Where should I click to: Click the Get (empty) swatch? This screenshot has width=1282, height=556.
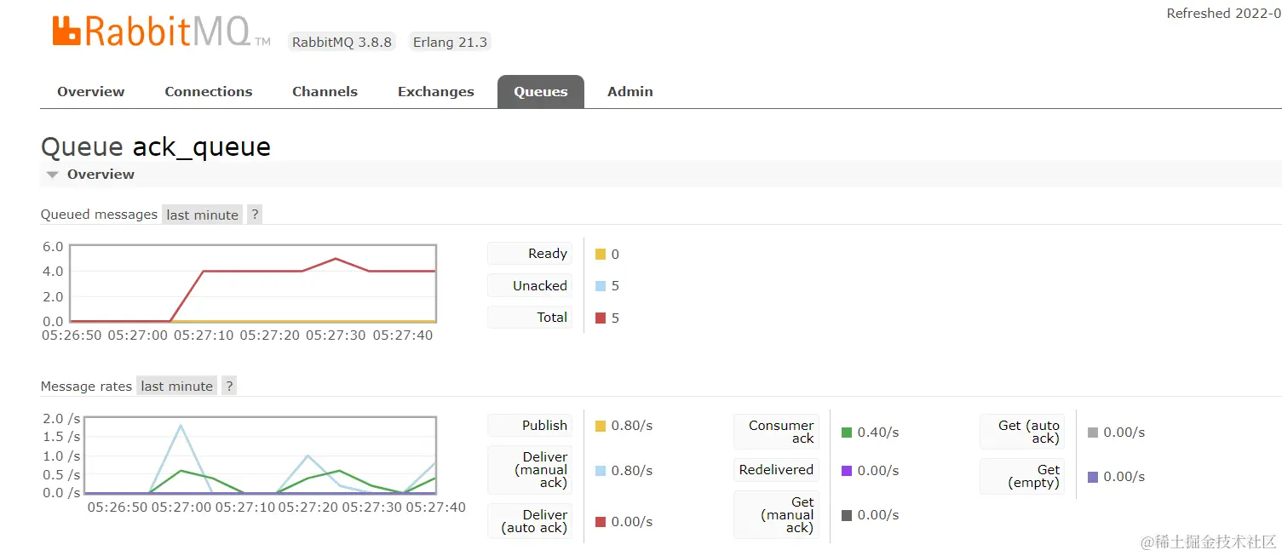1093,477
